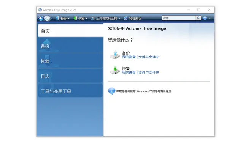Image resolution: width=251 pixels, height=143 pixels.
Task: Go to the 恢复 sidebar tab
Action: click(70, 61)
